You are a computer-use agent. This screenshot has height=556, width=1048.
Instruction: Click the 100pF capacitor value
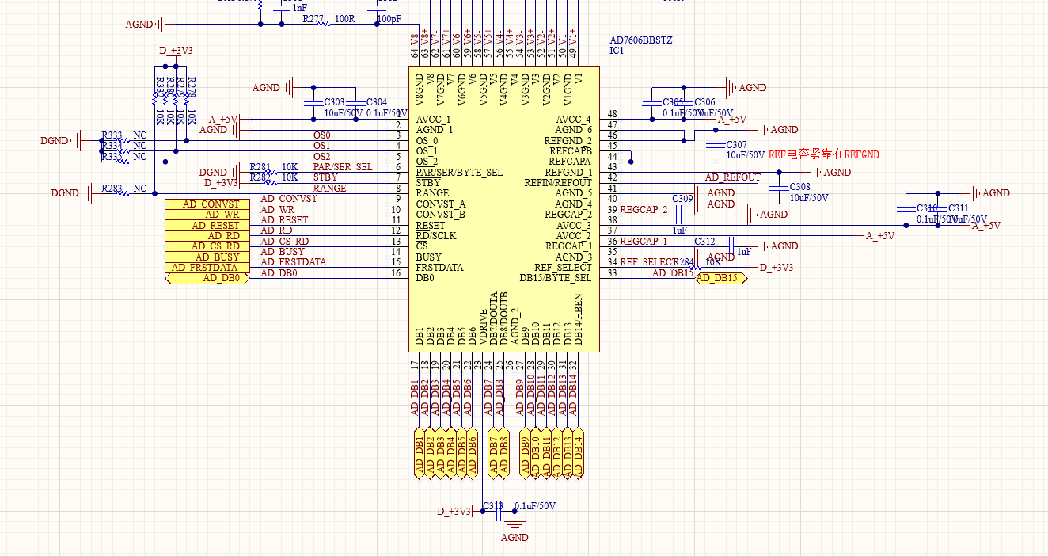pos(389,19)
